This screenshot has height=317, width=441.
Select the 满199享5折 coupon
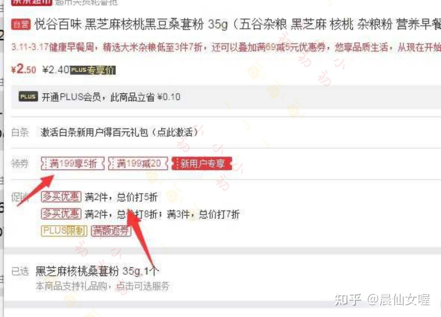pyautogui.click(x=73, y=164)
